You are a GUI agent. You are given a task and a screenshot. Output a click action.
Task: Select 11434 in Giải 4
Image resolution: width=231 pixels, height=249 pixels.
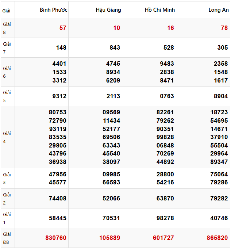pyautogui.click(x=111, y=121)
